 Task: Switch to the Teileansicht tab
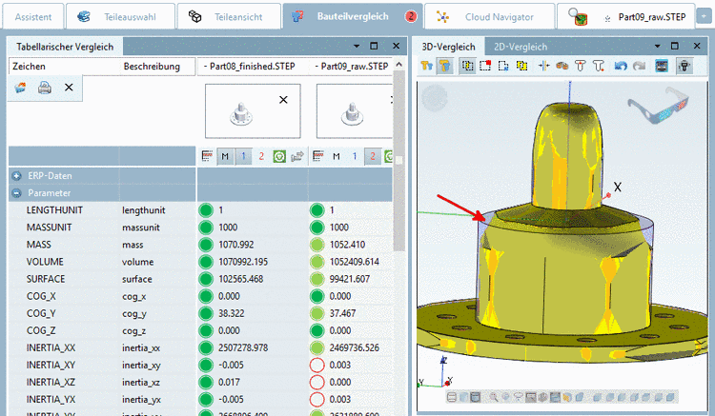click(x=229, y=17)
